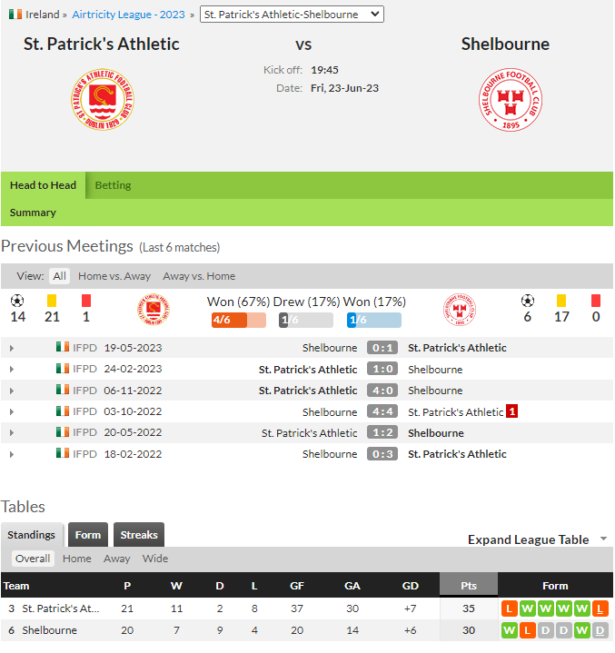615x653 pixels.
Task: Sort table by Pts column header
Action: [x=469, y=586]
